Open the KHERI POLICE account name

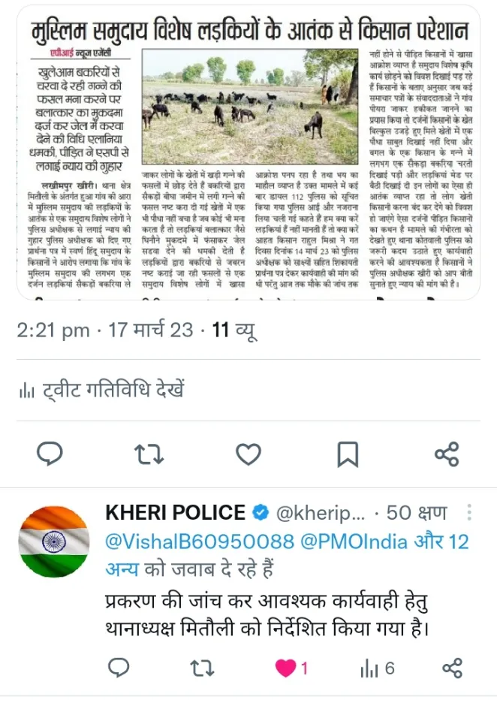[x=175, y=512]
